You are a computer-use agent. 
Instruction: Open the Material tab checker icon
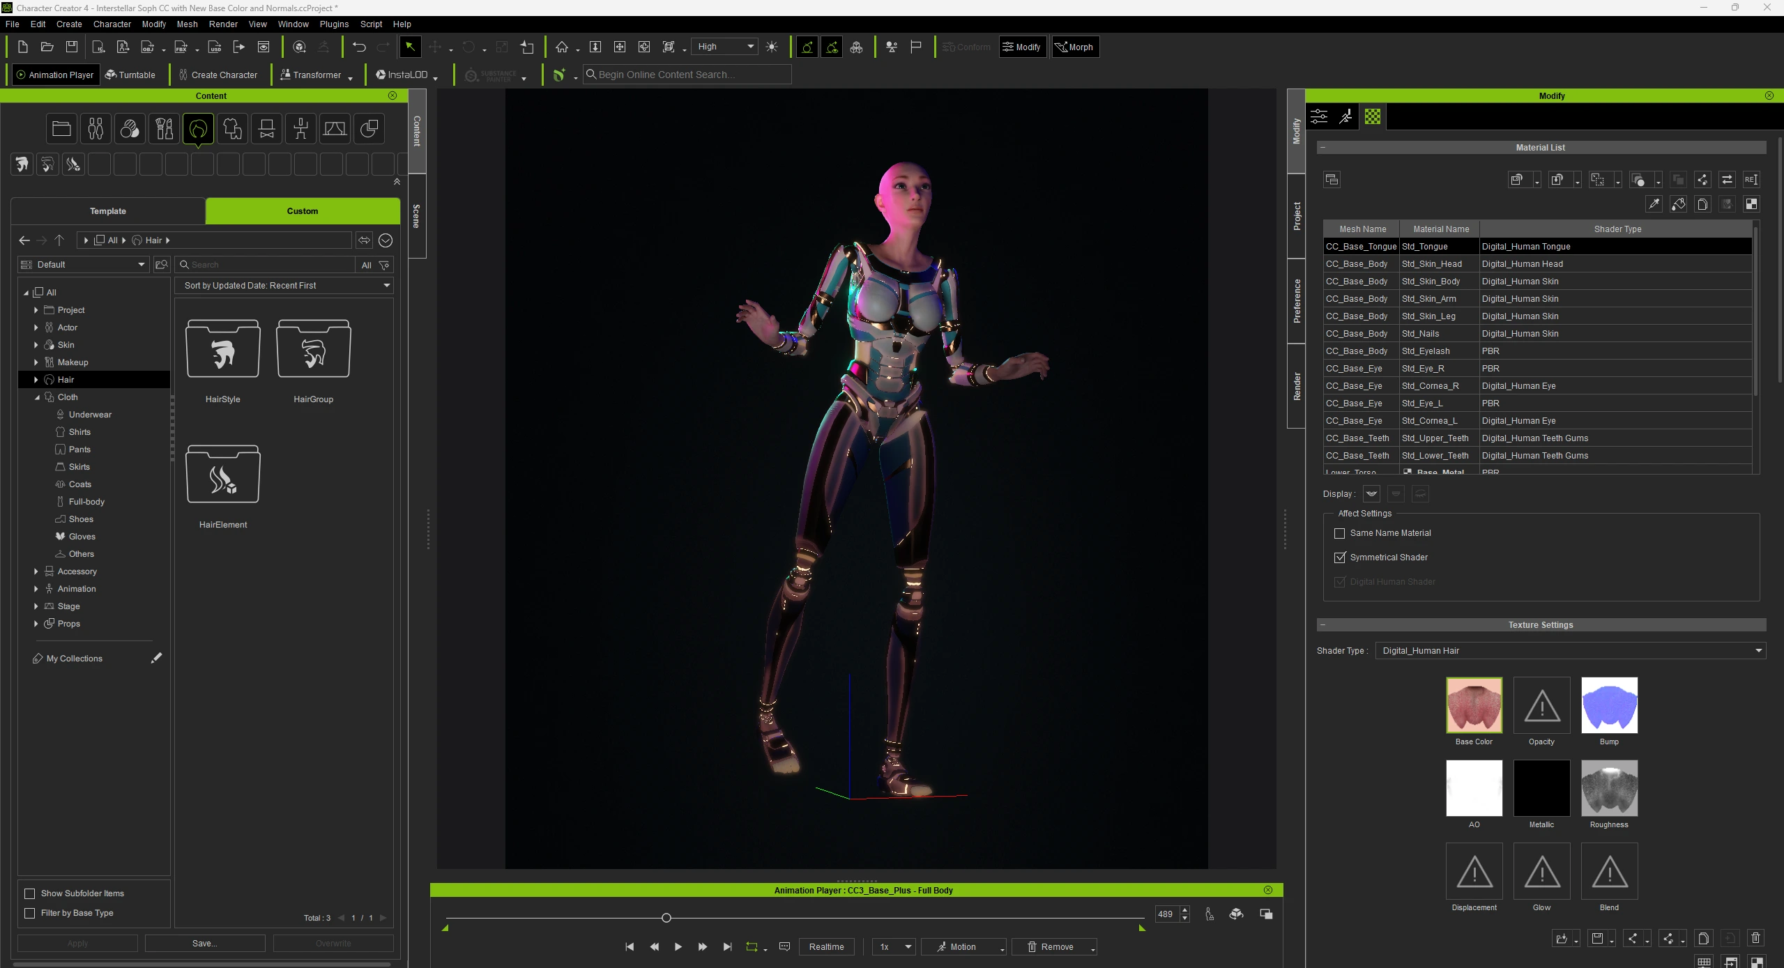[x=1372, y=116]
